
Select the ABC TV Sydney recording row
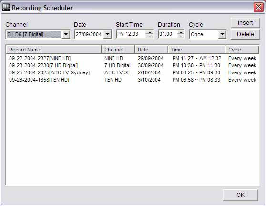tap(133, 72)
